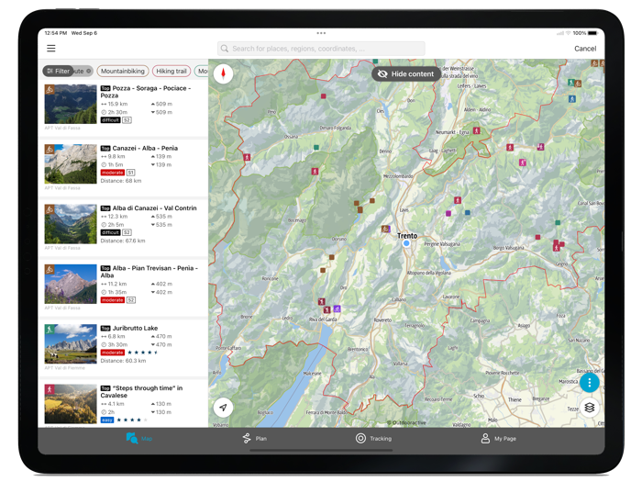This screenshot has height=482, width=642.
Task: Switch to the My Page tab
Action: 498,438
